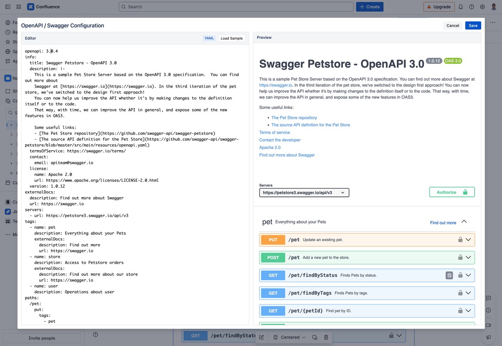
Task: Collapse the pet operations section
Action: tap(464, 222)
